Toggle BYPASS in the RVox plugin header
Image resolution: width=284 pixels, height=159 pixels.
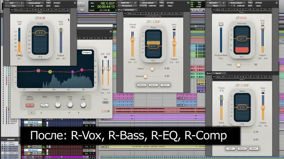(57, 3)
